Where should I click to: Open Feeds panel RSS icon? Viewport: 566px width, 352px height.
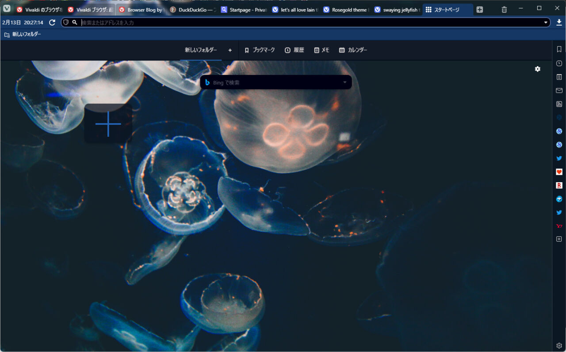click(559, 104)
